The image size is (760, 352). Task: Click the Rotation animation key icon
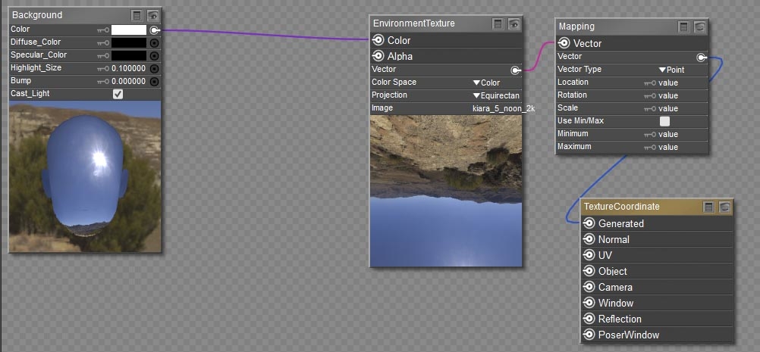coord(650,95)
